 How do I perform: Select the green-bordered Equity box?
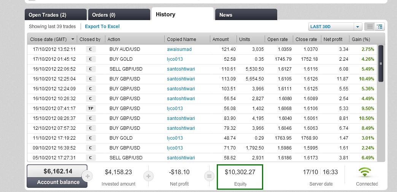click(x=240, y=176)
